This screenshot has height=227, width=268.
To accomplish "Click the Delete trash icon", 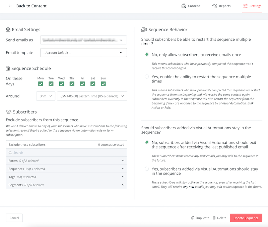I will pos(214,218).
